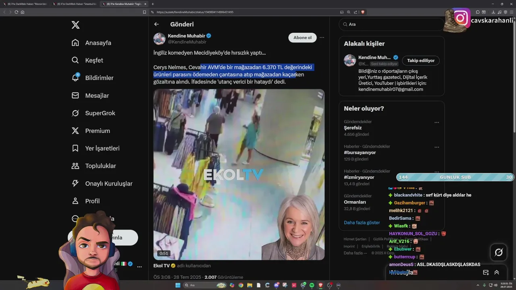Open the Kendine Muhabir post avatar
The image size is (516, 290).
click(159, 39)
